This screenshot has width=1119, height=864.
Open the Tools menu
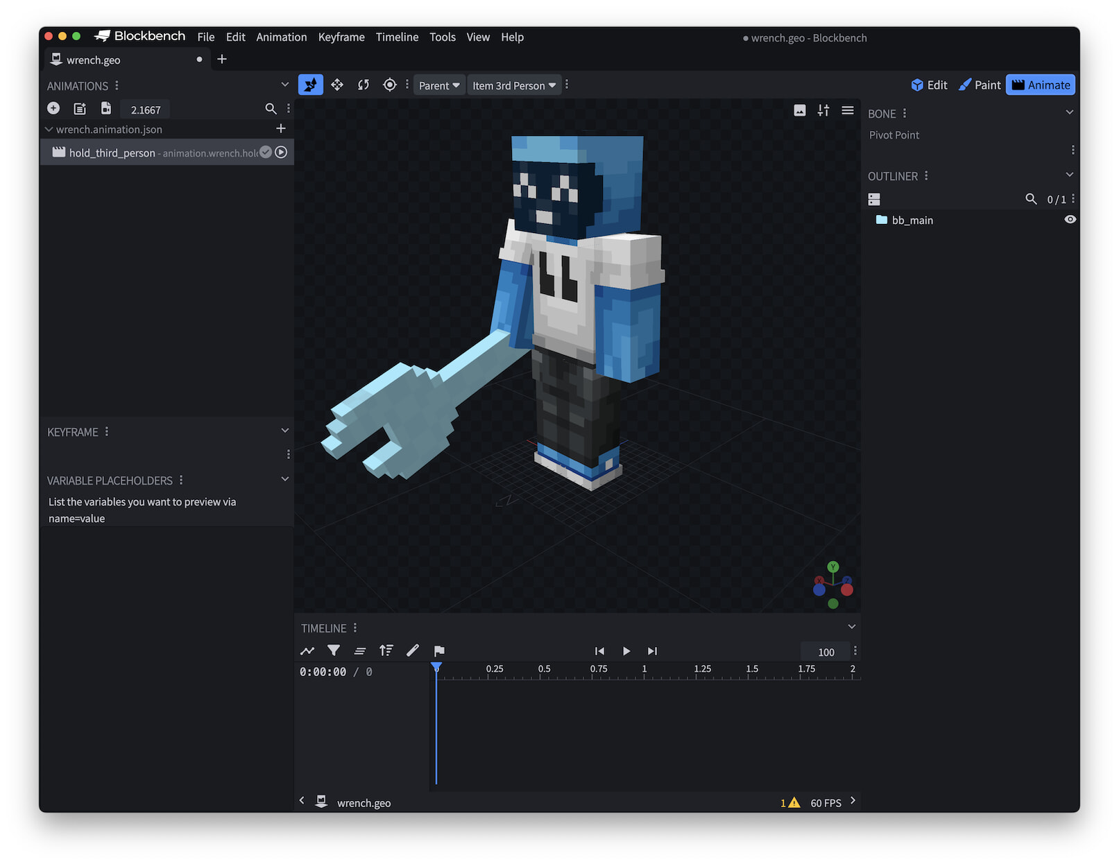click(x=443, y=37)
